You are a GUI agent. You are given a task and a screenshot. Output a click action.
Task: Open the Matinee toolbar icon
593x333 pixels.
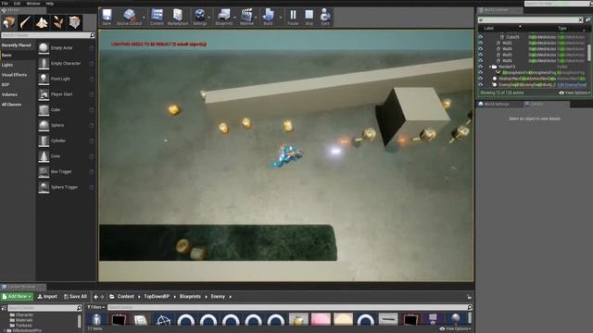pyautogui.click(x=246, y=18)
